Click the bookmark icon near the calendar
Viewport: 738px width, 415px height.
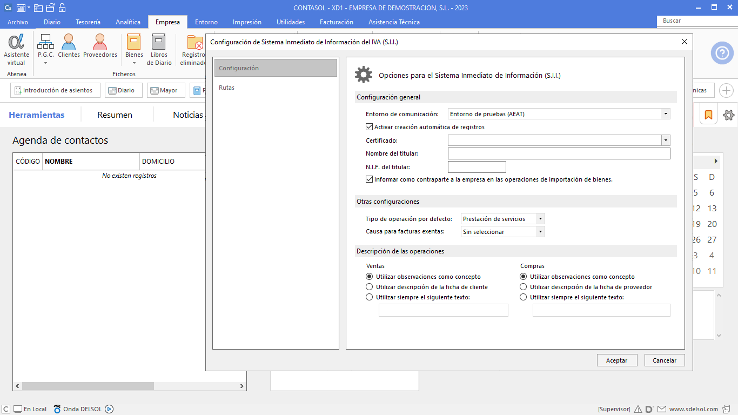coord(708,115)
